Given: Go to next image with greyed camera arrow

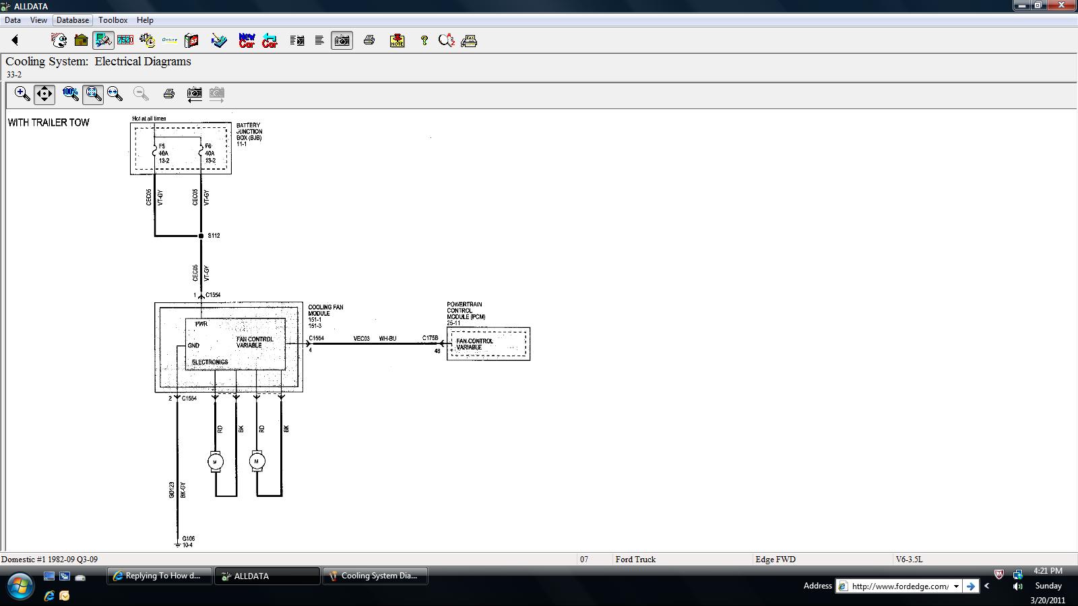Looking at the screenshot, I should click(216, 94).
